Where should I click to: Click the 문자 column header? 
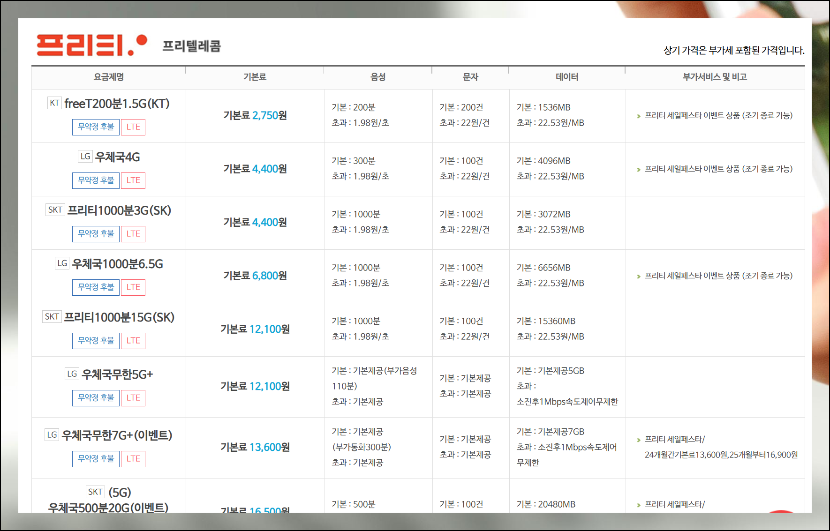[470, 77]
